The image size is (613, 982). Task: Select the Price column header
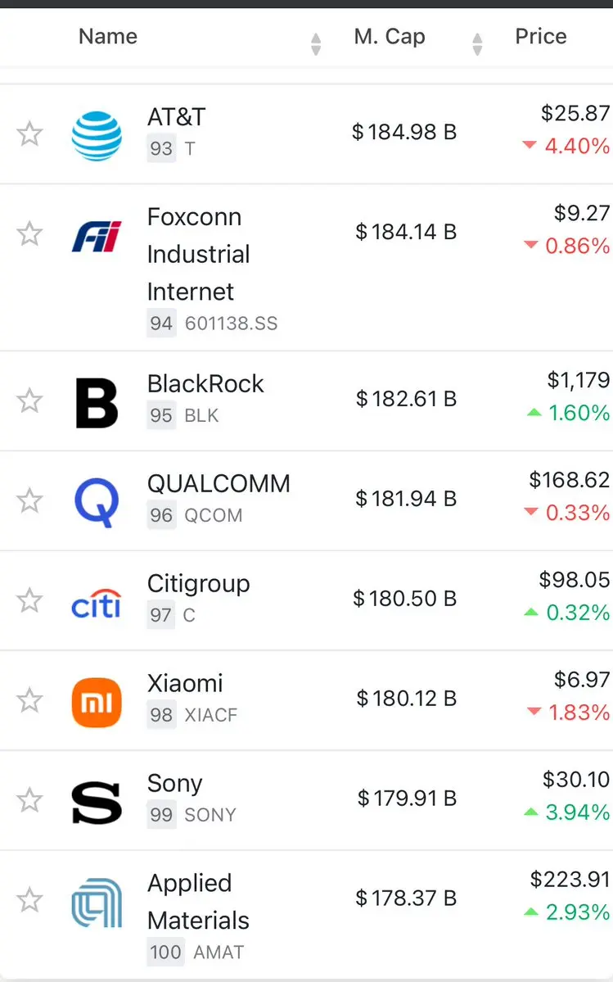(541, 36)
